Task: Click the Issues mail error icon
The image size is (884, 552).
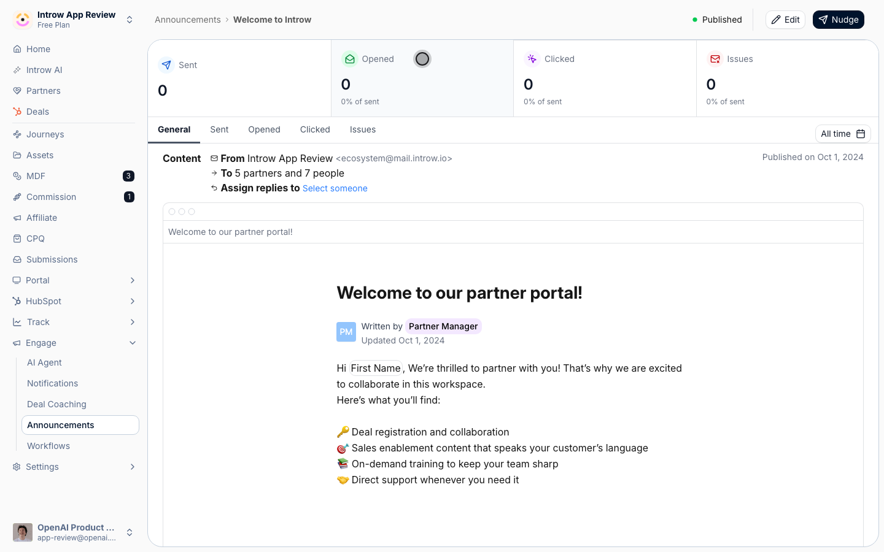Action: (715, 59)
